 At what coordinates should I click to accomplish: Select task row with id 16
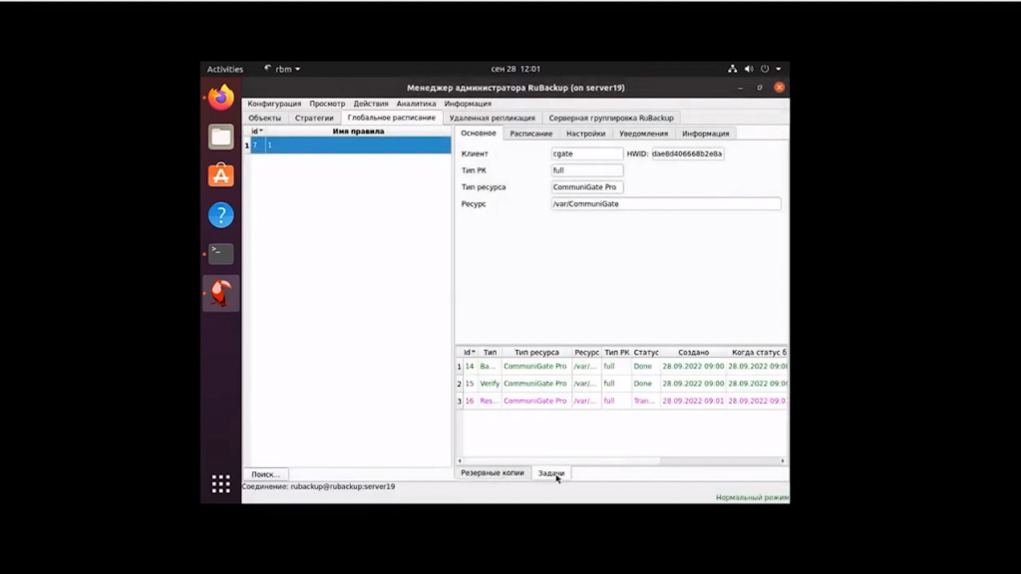coord(622,401)
